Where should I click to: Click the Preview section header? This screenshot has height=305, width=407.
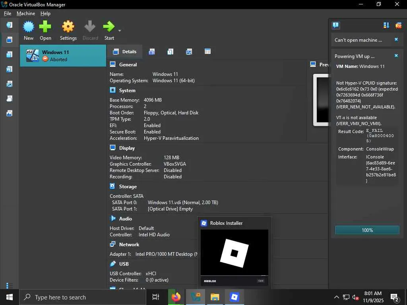[324, 65]
